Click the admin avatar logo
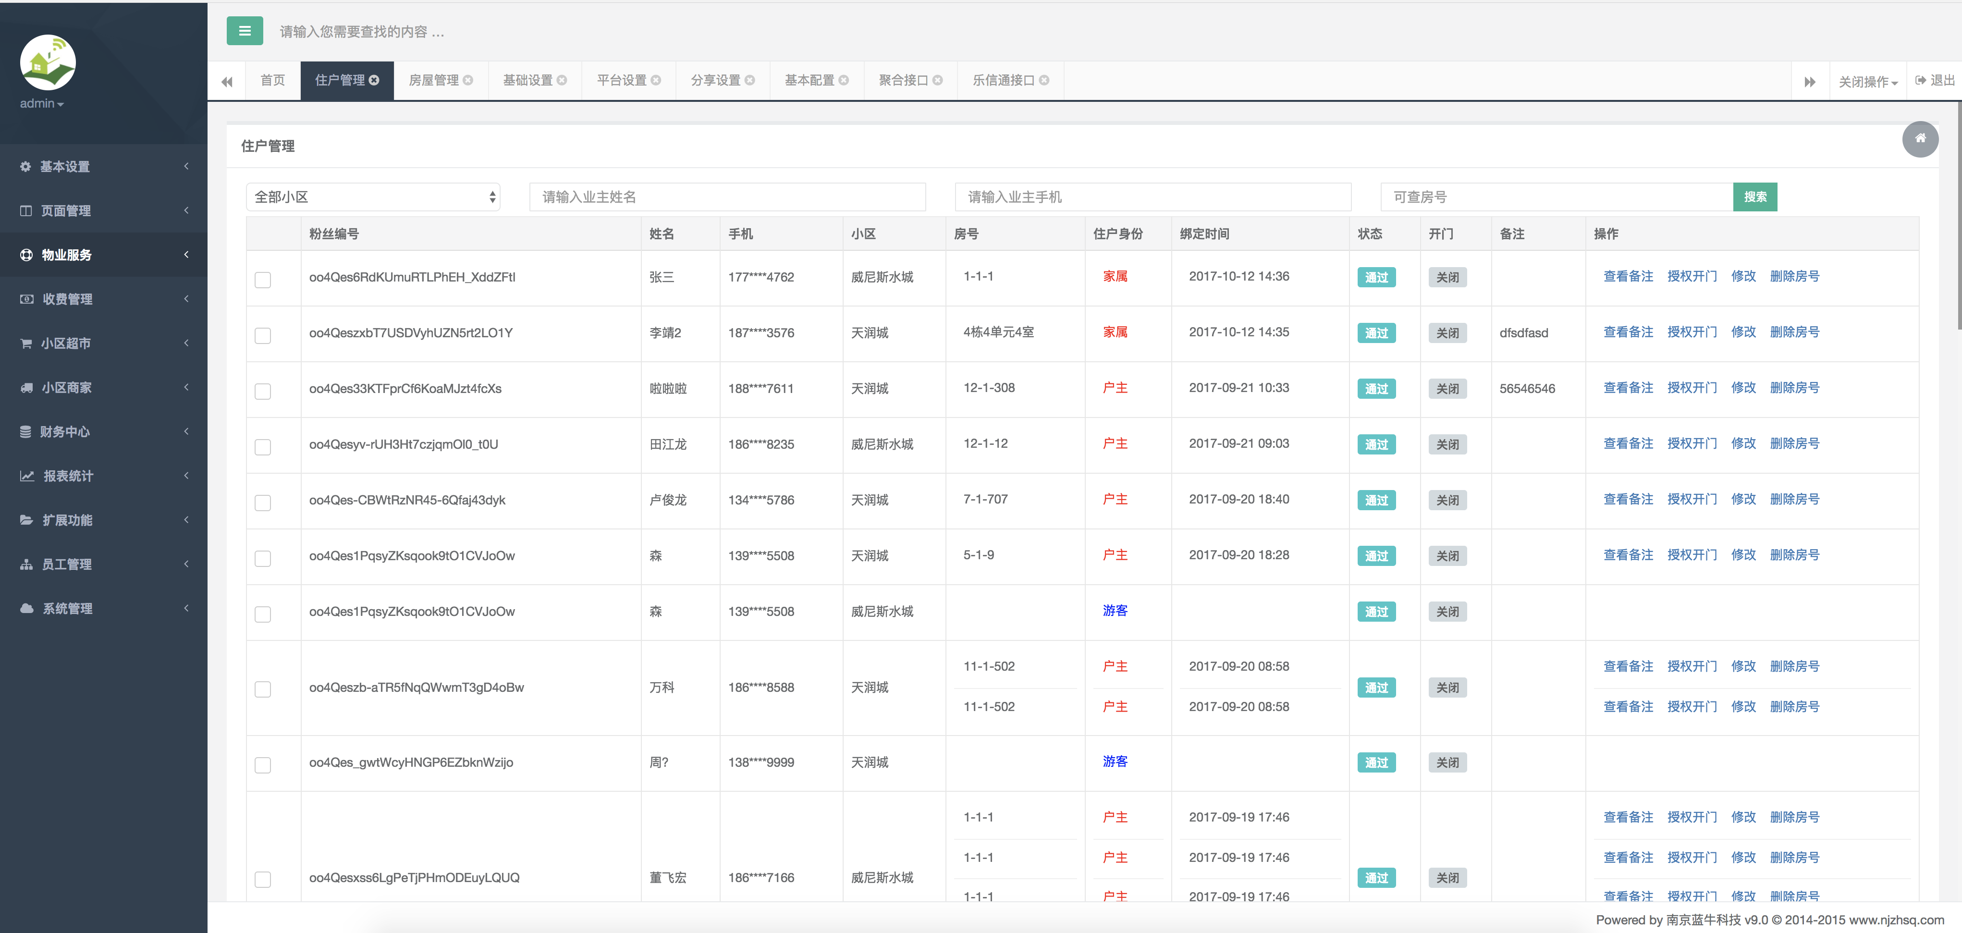Viewport: 1962px width, 933px height. pos(47,62)
